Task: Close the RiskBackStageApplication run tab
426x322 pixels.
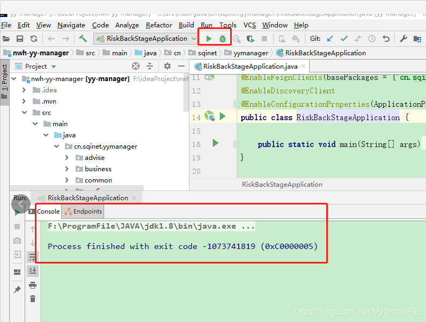Action: (134, 198)
